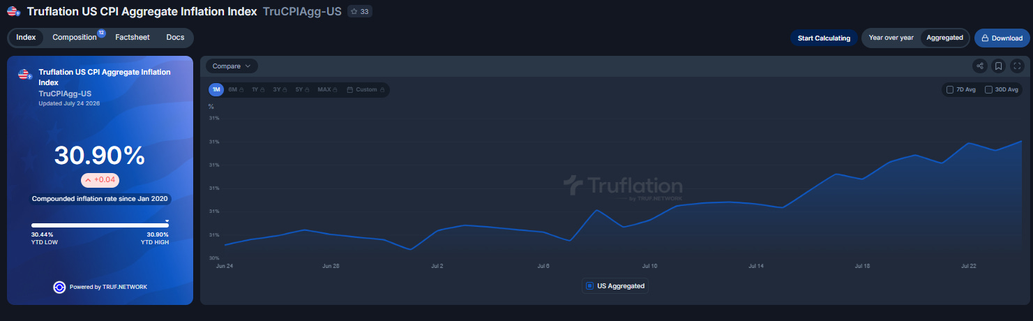Screen dimensions: 1033x321
Task: Select the locked 1Y time range
Action: tap(259, 89)
